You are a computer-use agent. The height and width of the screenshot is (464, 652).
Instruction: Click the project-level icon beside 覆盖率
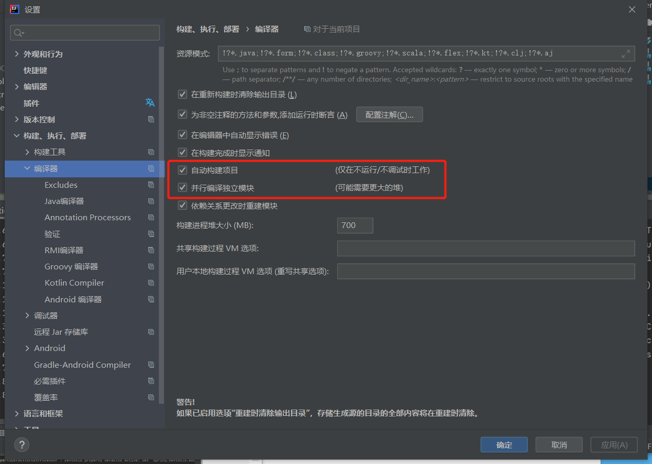tap(151, 397)
